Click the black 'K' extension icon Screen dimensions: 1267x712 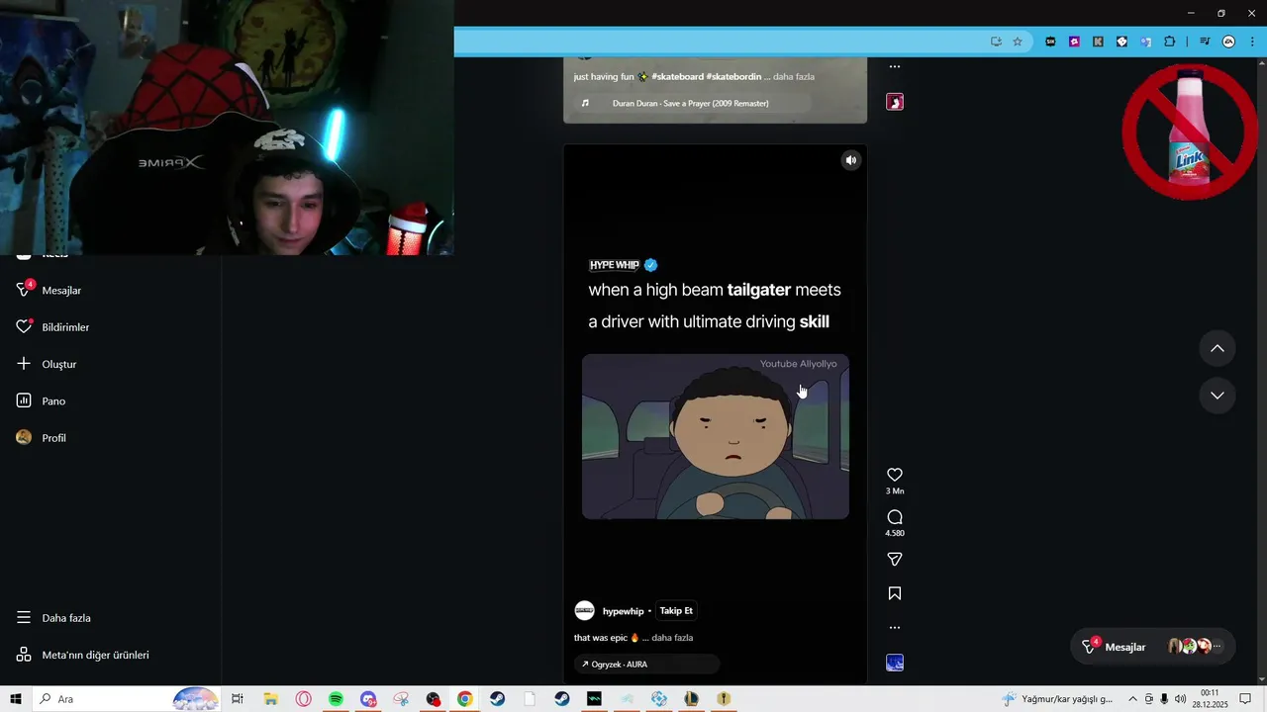pos(1098,42)
